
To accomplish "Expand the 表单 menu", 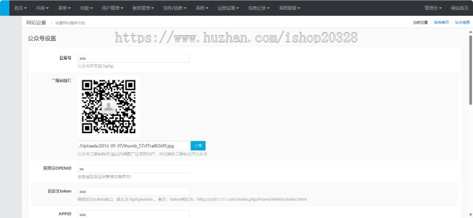I will pyautogui.click(x=64, y=8).
